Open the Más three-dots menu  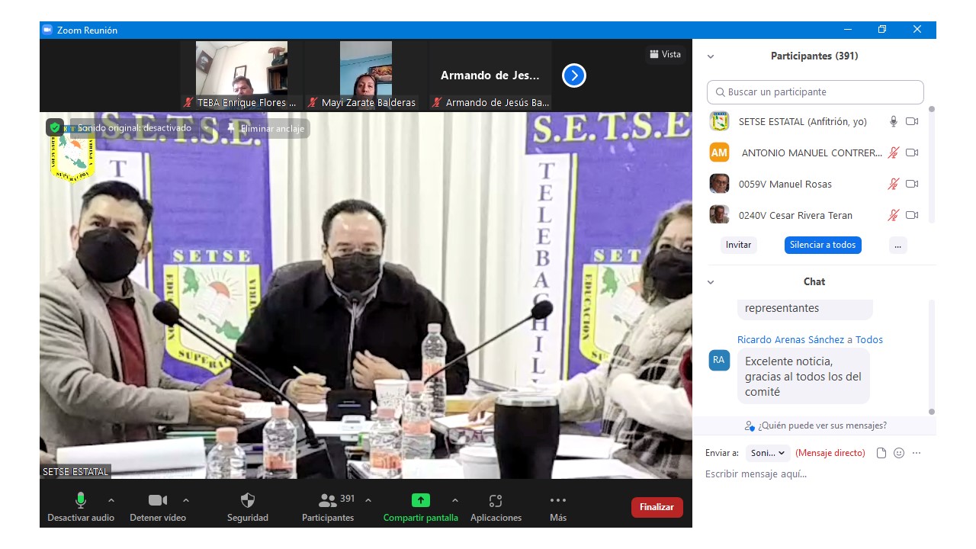(x=558, y=501)
